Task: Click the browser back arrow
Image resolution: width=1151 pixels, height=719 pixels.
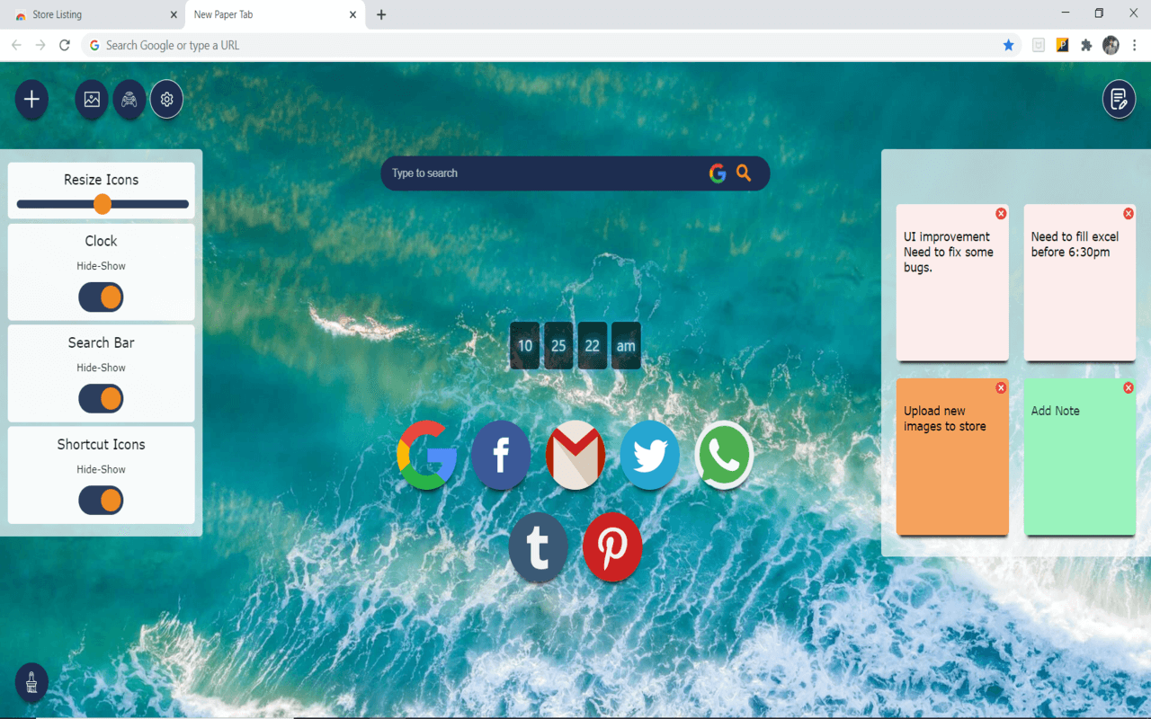Action: (16, 45)
